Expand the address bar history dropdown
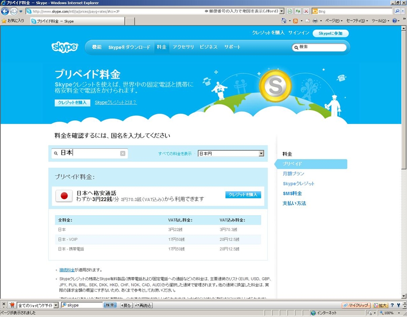 pyautogui.click(x=281, y=11)
